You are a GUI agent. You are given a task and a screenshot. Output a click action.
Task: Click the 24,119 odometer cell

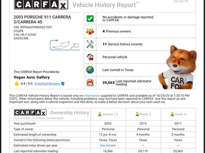point(143,151)
